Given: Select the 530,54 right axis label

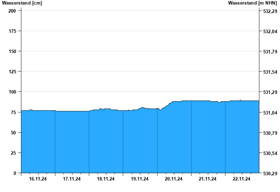Looking at the screenshot, I should pos(270,153).
